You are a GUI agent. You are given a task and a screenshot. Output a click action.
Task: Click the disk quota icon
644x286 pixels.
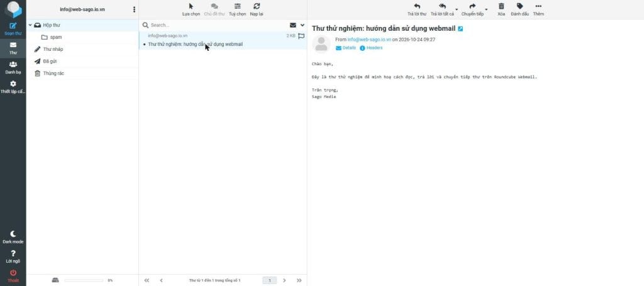(x=55, y=280)
